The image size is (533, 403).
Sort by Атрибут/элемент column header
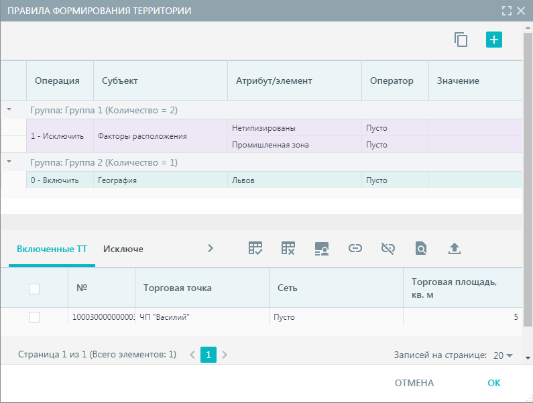pos(295,80)
